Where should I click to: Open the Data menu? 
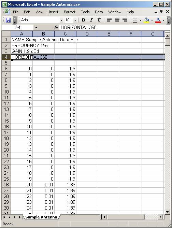click(99, 12)
